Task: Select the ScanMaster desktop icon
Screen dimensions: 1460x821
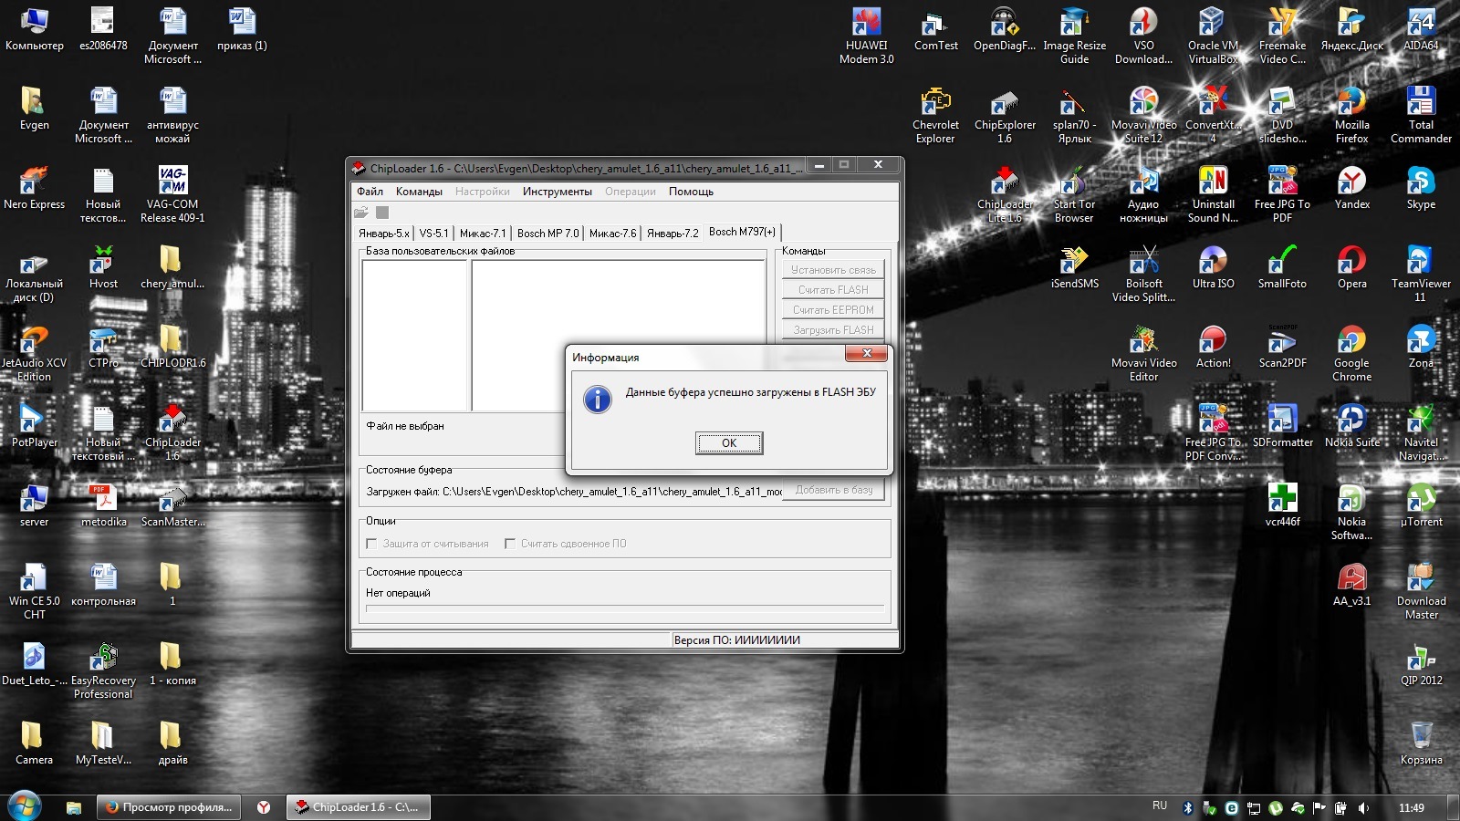Action: pyautogui.click(x=172, y=505)
